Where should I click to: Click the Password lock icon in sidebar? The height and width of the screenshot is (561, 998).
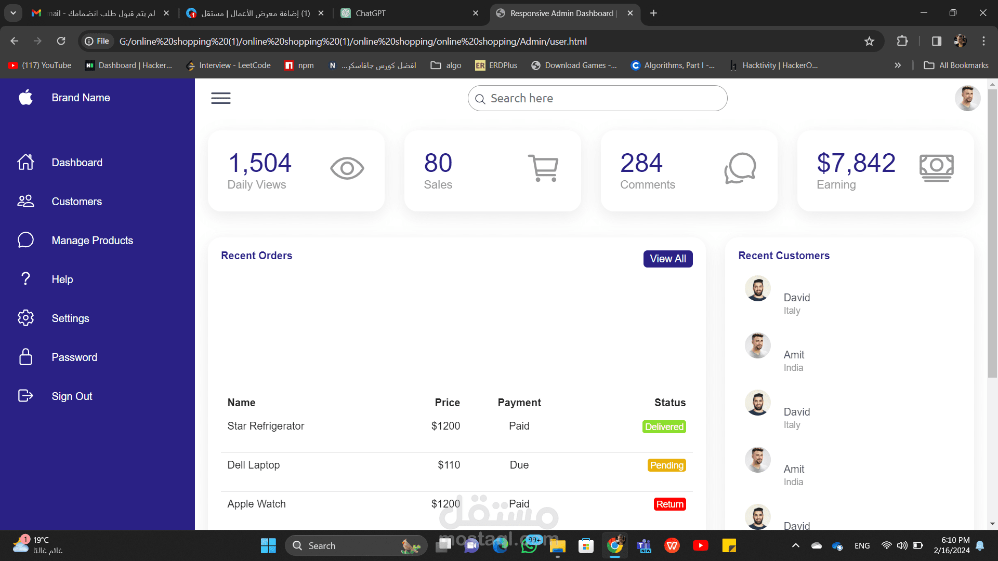point(25,357)
